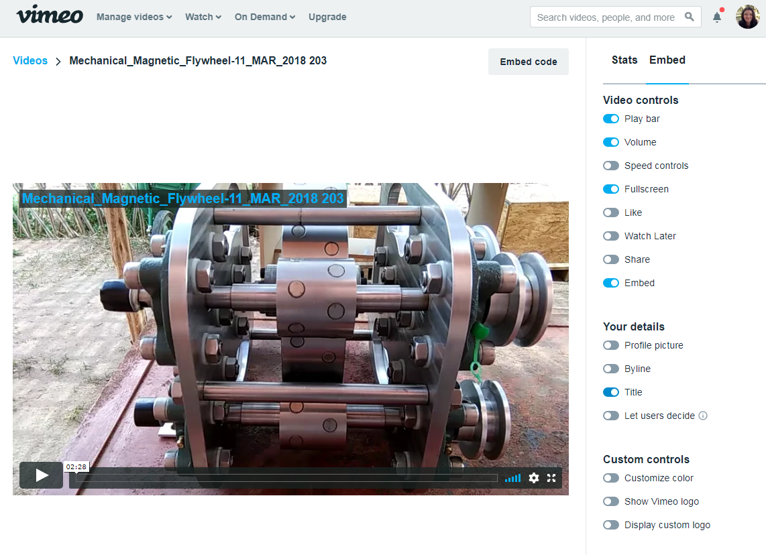Enter fullscreen in video player
Image resolution: width=766 pixels, height=555 pixels.
click(551, 478)
